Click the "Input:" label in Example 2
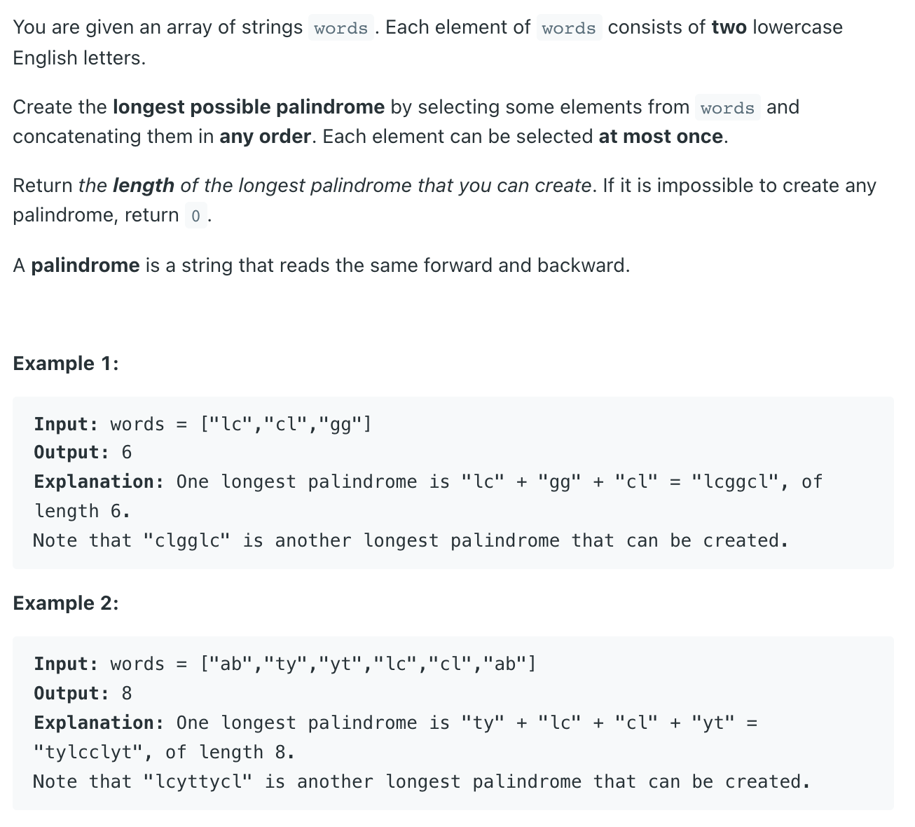This screenshot has width=915, height=827. pos(66,664)
